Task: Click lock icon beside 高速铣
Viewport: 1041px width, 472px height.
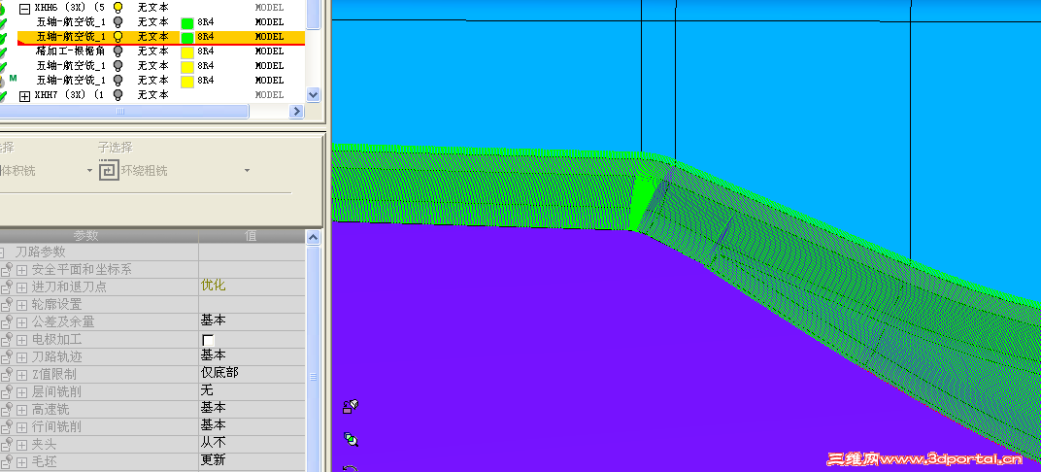Action: click(x=8, y=409)
